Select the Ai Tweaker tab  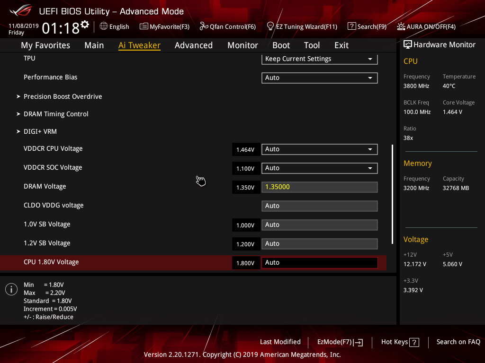(139, 45)
